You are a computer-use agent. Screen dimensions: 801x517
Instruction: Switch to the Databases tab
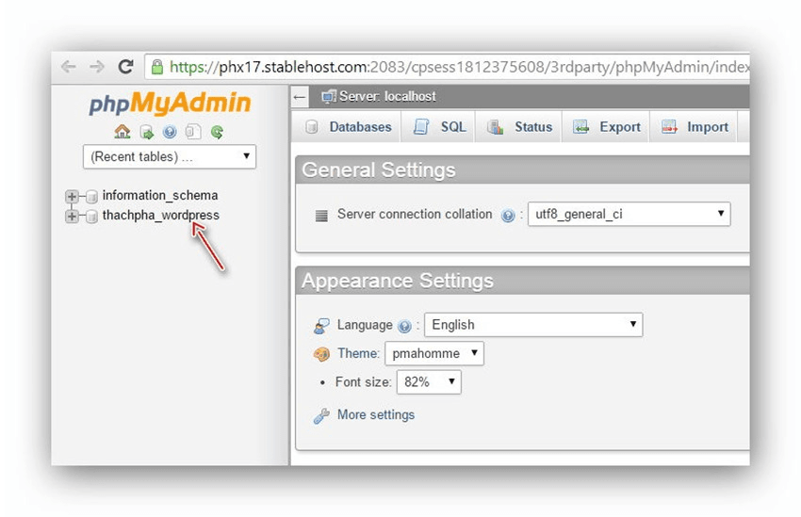point(348,126)
